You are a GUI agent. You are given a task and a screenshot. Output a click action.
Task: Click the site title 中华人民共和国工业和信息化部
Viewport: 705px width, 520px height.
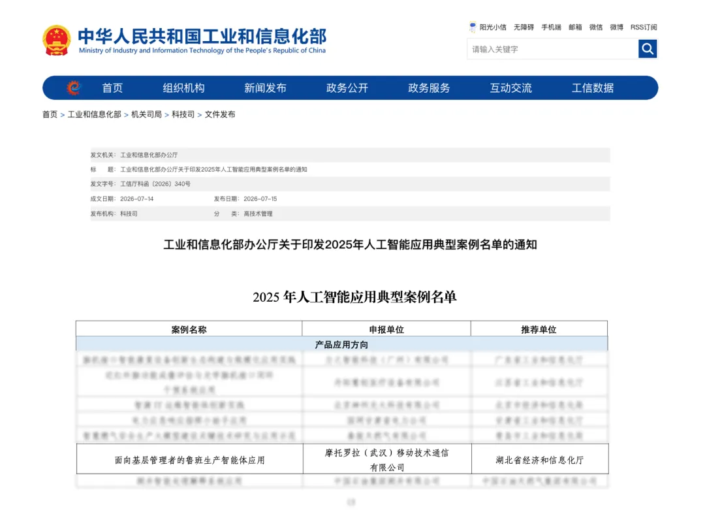pos(202,36)
